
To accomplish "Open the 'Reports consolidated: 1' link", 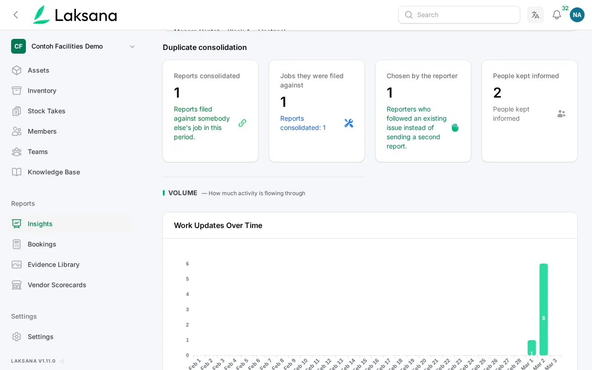I will pyautogui.click(x=303, y=123).
